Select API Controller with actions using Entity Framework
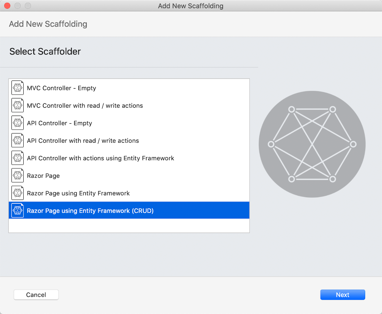This screenshot has height=314, width=382. tap(100, 158)
